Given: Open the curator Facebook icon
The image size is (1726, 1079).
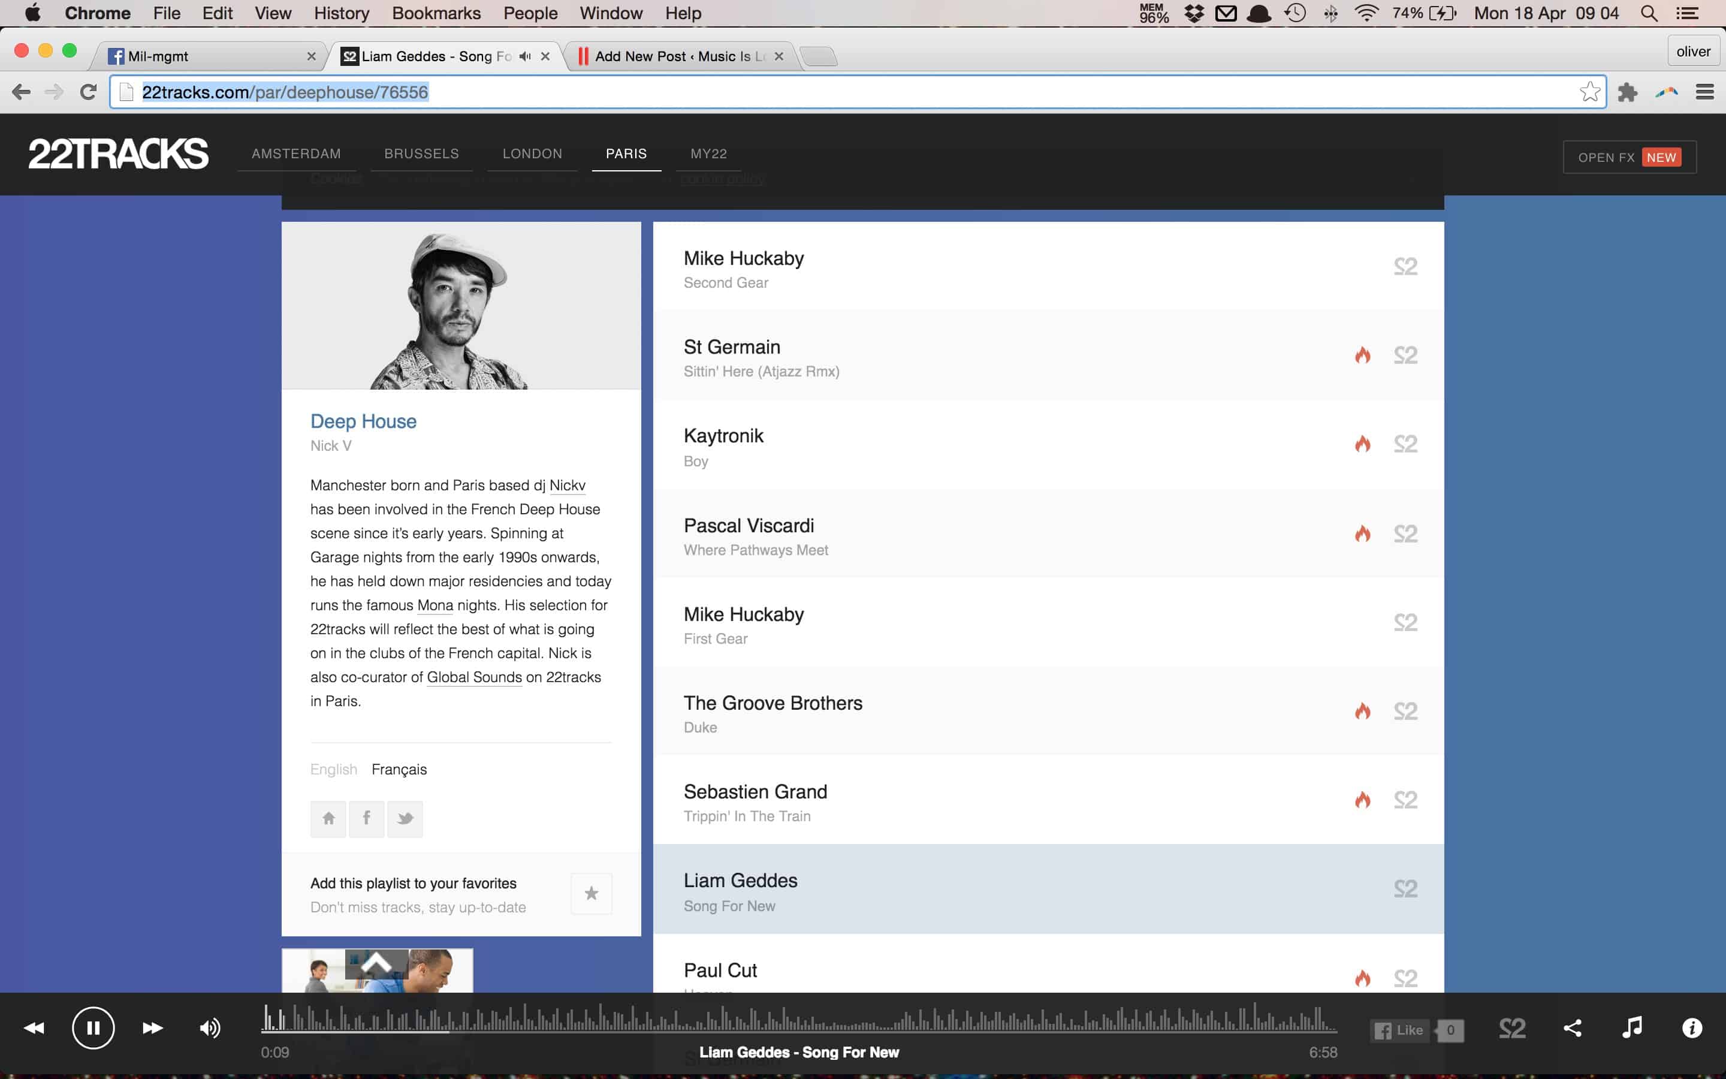Looking at the screenshot, I should 367,818.
